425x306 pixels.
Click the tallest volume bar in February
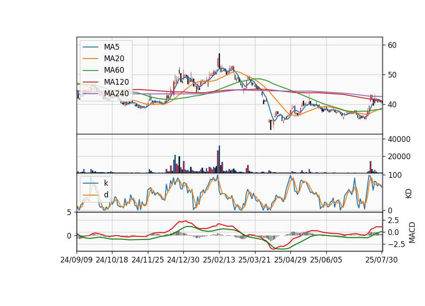(219, 159)
